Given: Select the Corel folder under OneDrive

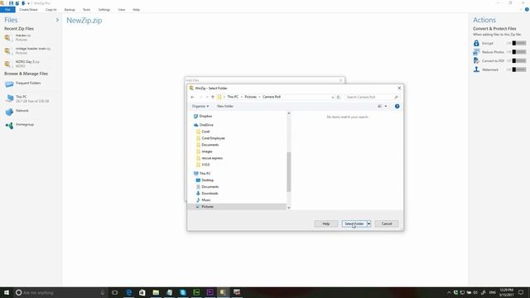Looking at the screenshot, I should [x=203, y=132].
